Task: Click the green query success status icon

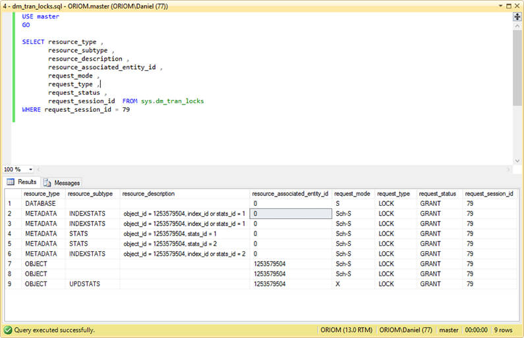Action: coord(8,329)
